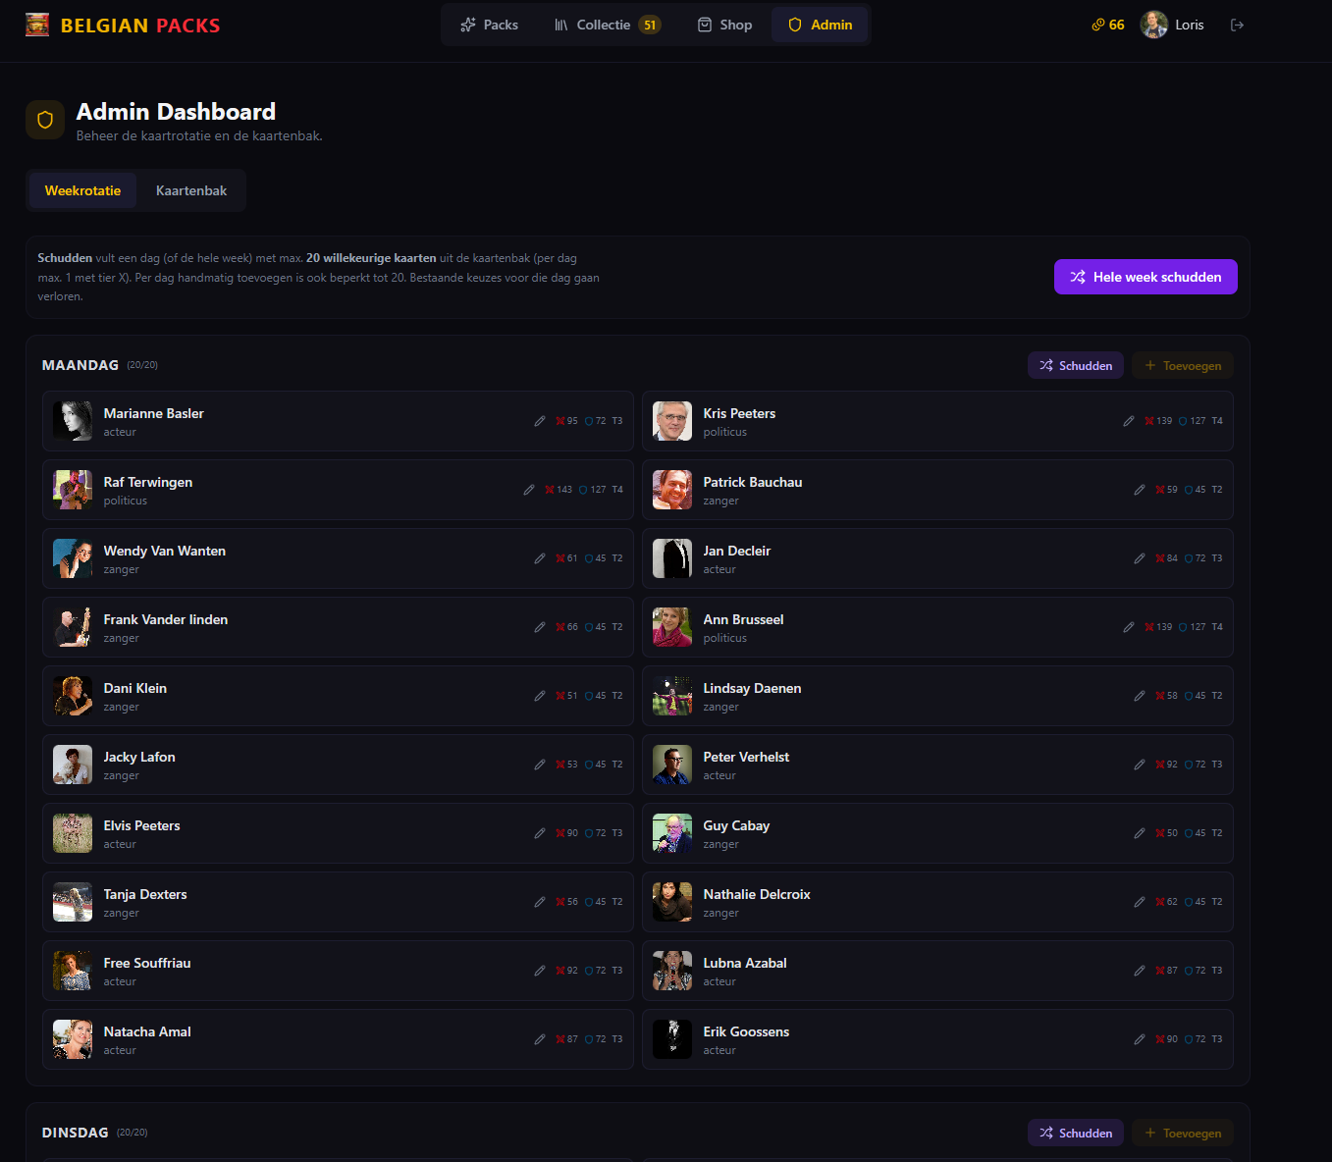The height and width of the screenshot is (1162, 1332).
Task: Click the logout icon in the top bar
Action: coord(1238,25)
